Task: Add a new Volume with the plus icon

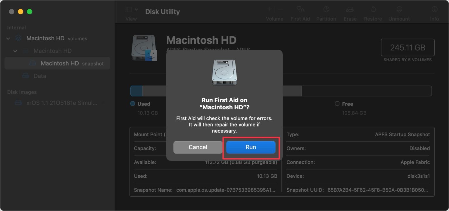Action: 269,9
